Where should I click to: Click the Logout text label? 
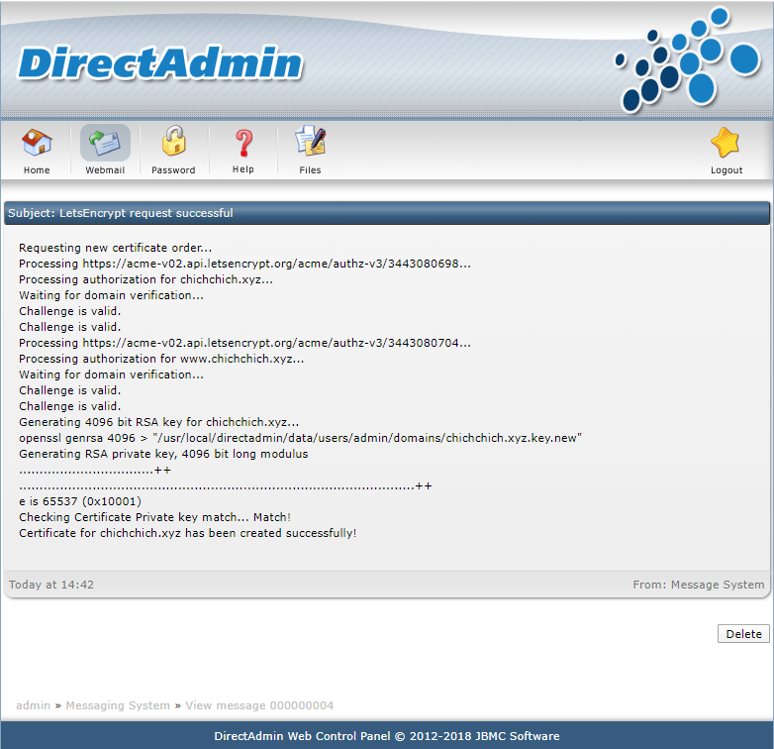(x=726, y=170)
